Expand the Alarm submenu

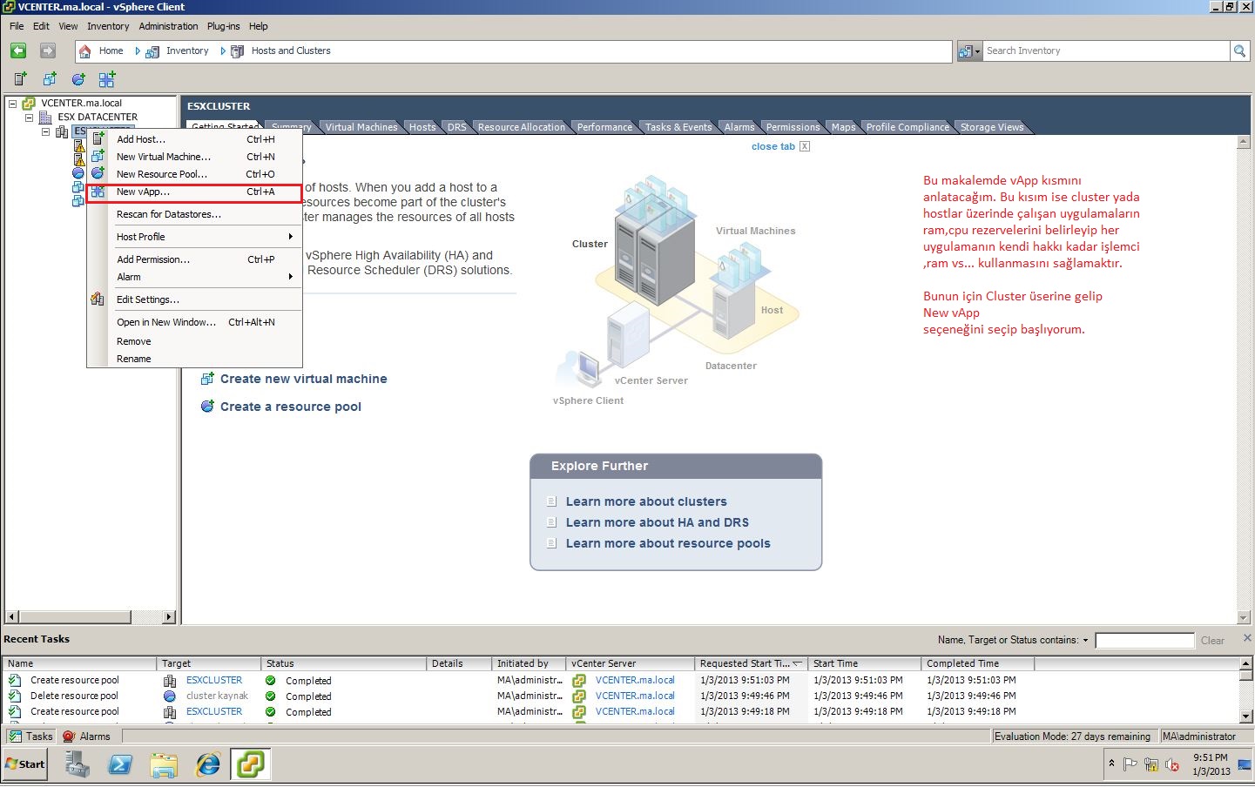coord(290,277)
